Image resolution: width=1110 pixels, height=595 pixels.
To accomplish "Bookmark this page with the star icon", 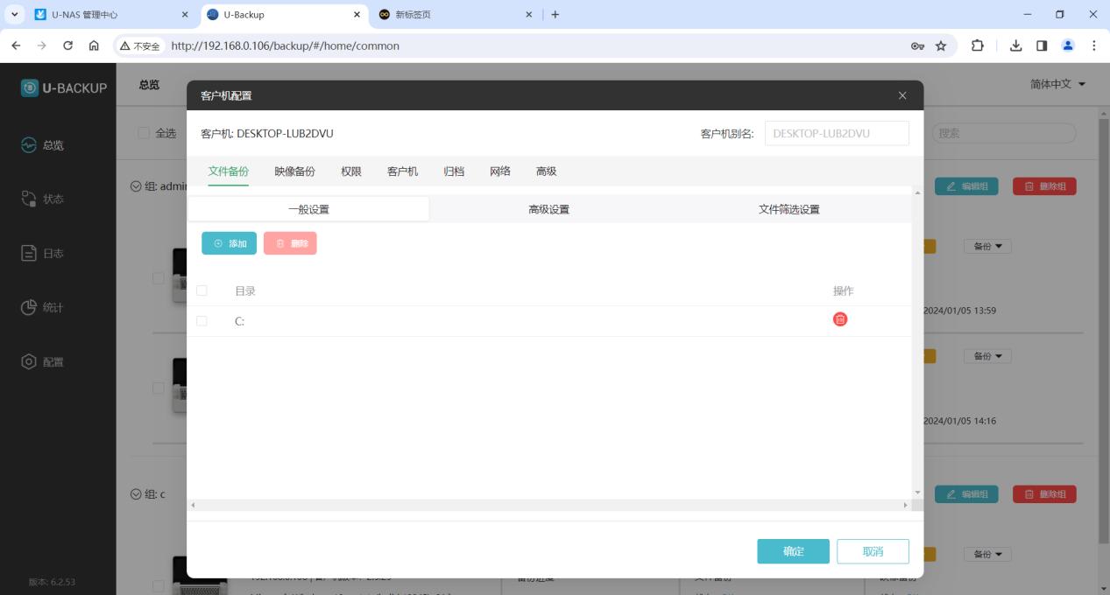I will coord(941,46).
